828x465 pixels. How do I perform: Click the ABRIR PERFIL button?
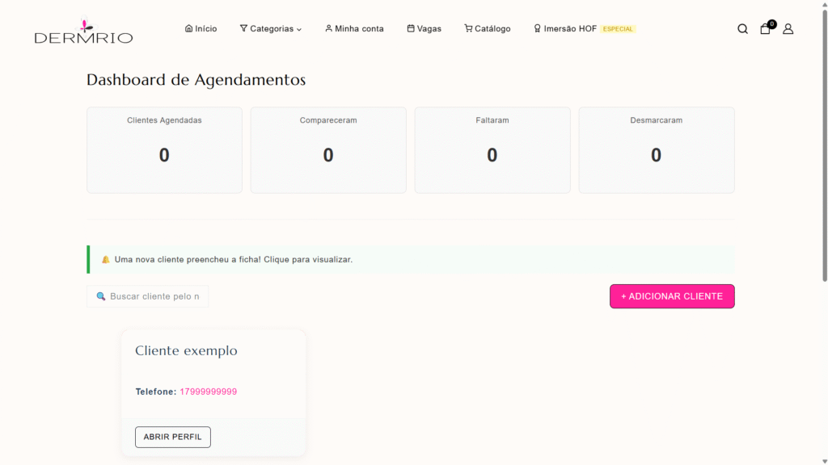(173, 437)
